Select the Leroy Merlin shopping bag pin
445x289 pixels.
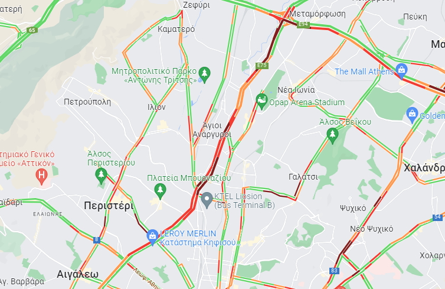click(152, 237)
